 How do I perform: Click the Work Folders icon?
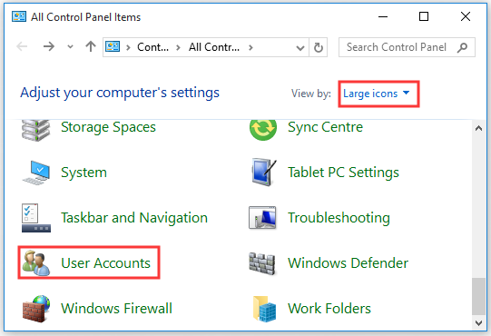[x=265, y=309]
